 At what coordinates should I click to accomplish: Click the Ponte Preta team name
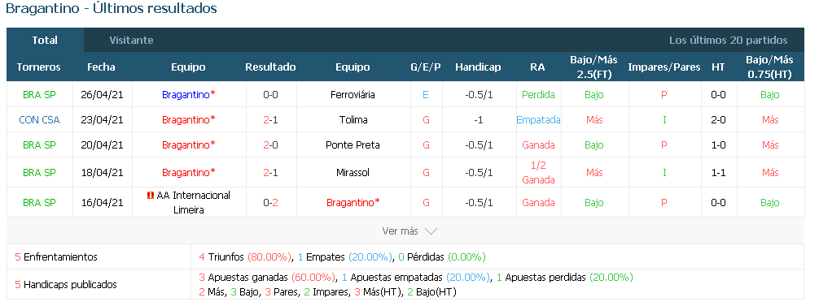click(353, 144)
